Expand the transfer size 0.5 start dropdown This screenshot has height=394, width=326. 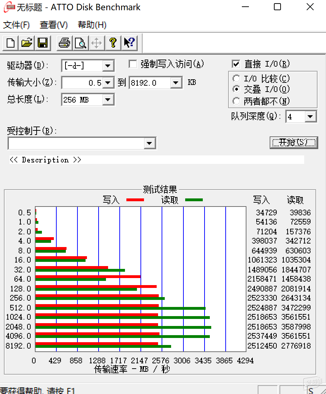click(x=108, y=83)
